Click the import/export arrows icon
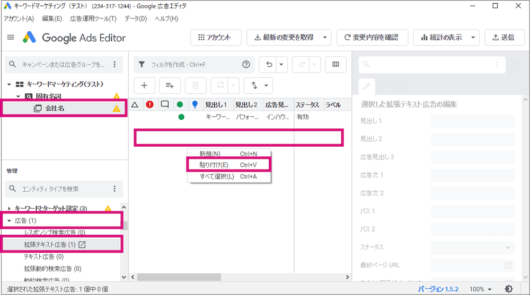Image resolution: width=530 pixels, height=295 pixels. pos(254,85)
